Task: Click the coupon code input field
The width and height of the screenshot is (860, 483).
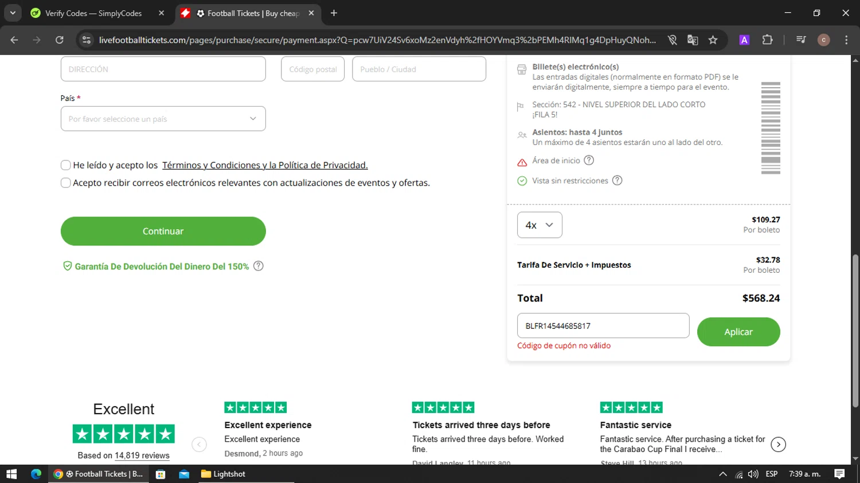Action: point(603,325)
